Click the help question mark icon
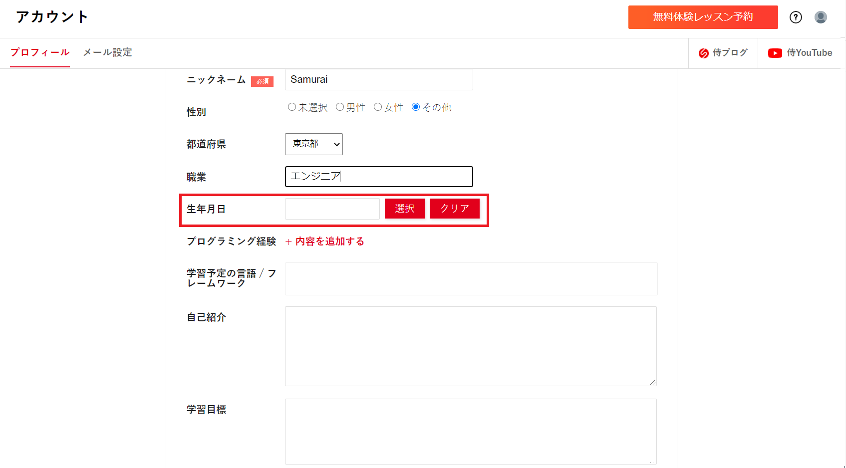 tap(796, 17)
